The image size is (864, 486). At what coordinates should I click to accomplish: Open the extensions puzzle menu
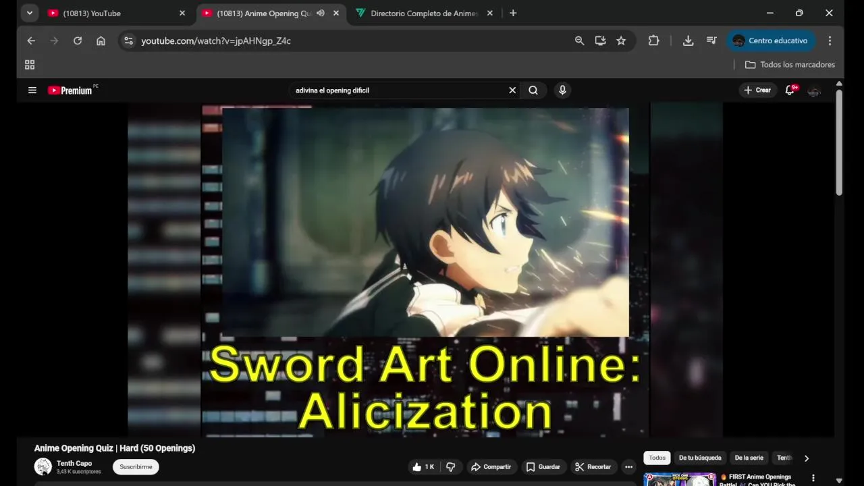pos(653,40)
